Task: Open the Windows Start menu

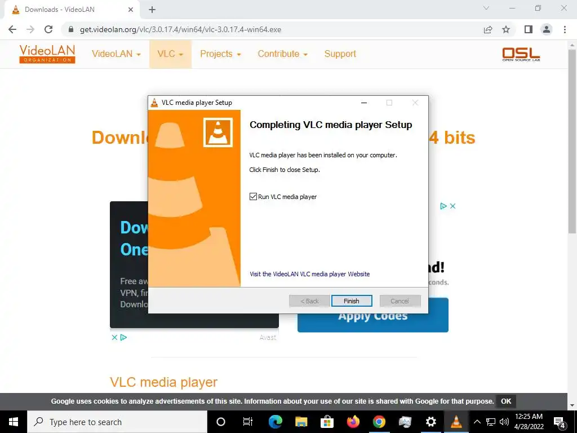Action: tap(14, 422)
